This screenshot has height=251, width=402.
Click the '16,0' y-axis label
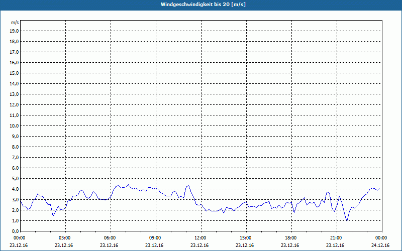click(x=14, y=62)
